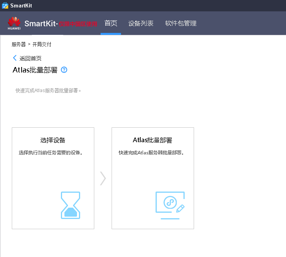Click the deploy monitor icon in Atlas card

click(x=170, y=205)
